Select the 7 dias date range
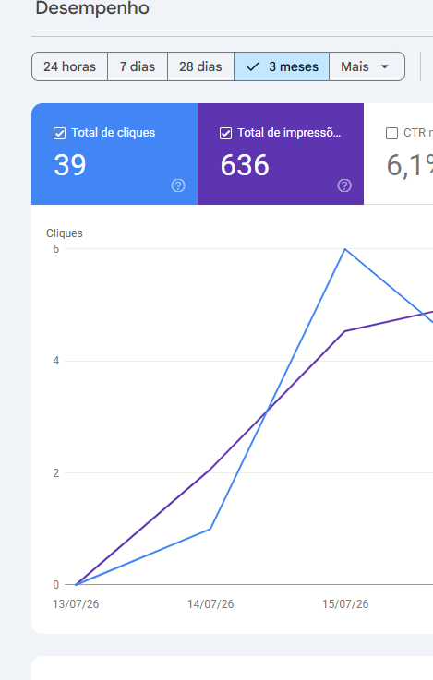 point(138,66)
